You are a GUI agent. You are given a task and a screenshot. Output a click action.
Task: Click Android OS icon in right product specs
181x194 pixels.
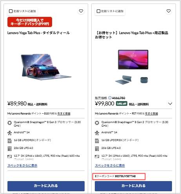tap(97, 133)
